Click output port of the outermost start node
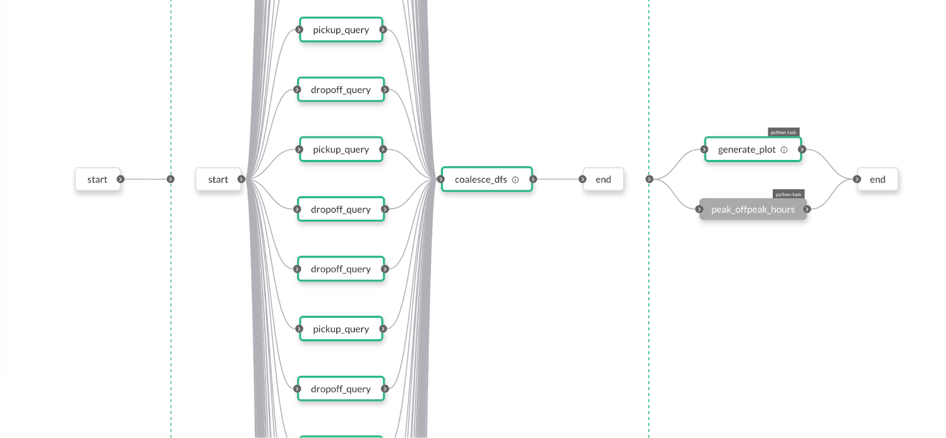Image resolution: width=946 pixels, height=438 pixels. 121,179
